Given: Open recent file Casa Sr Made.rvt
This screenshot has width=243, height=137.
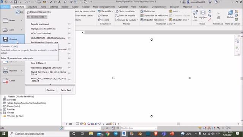Looking at the screenshot, I should tap(38, 63).
